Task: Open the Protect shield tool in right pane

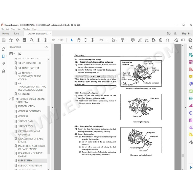Action: (191, 113)
